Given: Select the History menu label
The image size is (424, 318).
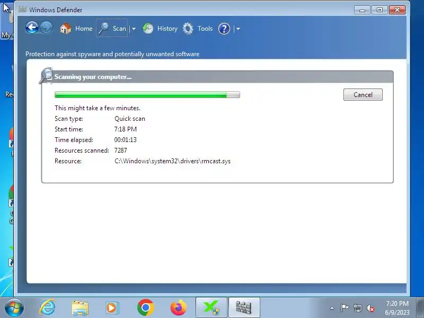Looking at the screenshot, I should [x=167, y=29].
